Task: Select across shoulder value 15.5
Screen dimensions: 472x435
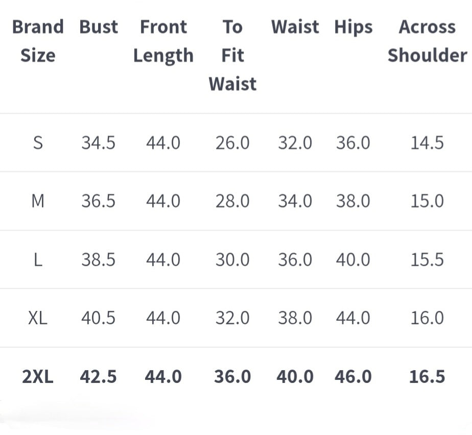Action: pyautogui.click(x=427, y=260)
